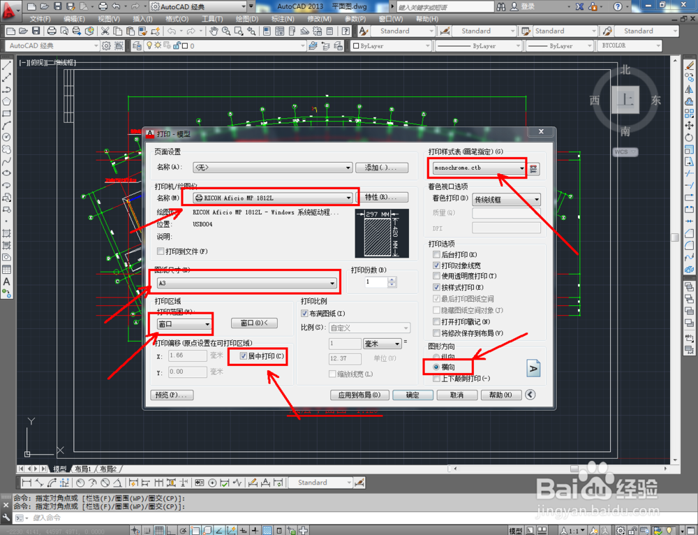The height and width of the screenshot is (535, 698).
Task: Switch to the 布局1 tab
Action: [x=83, y=469]
